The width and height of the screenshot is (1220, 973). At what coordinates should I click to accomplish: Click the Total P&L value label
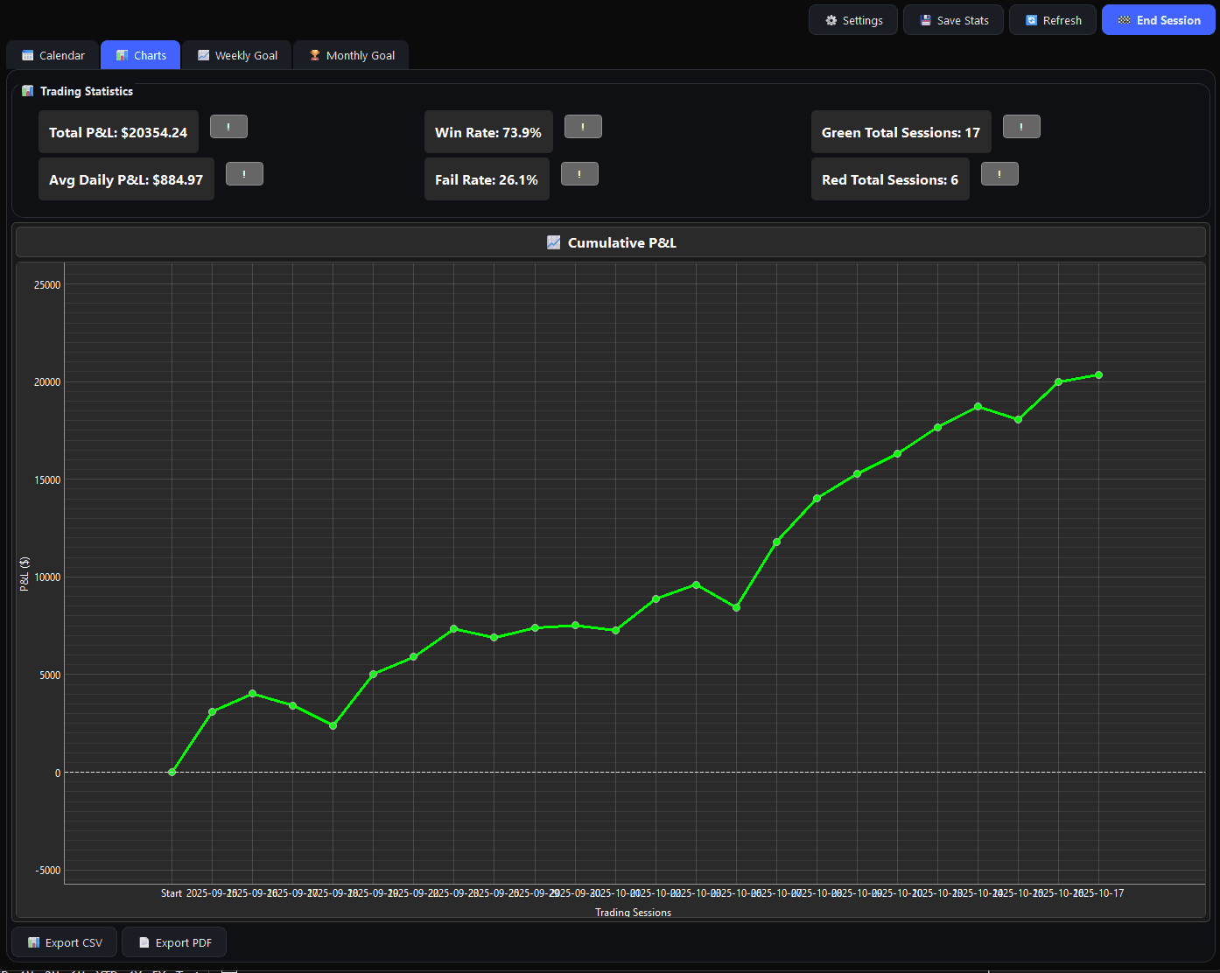click(118, 132)
